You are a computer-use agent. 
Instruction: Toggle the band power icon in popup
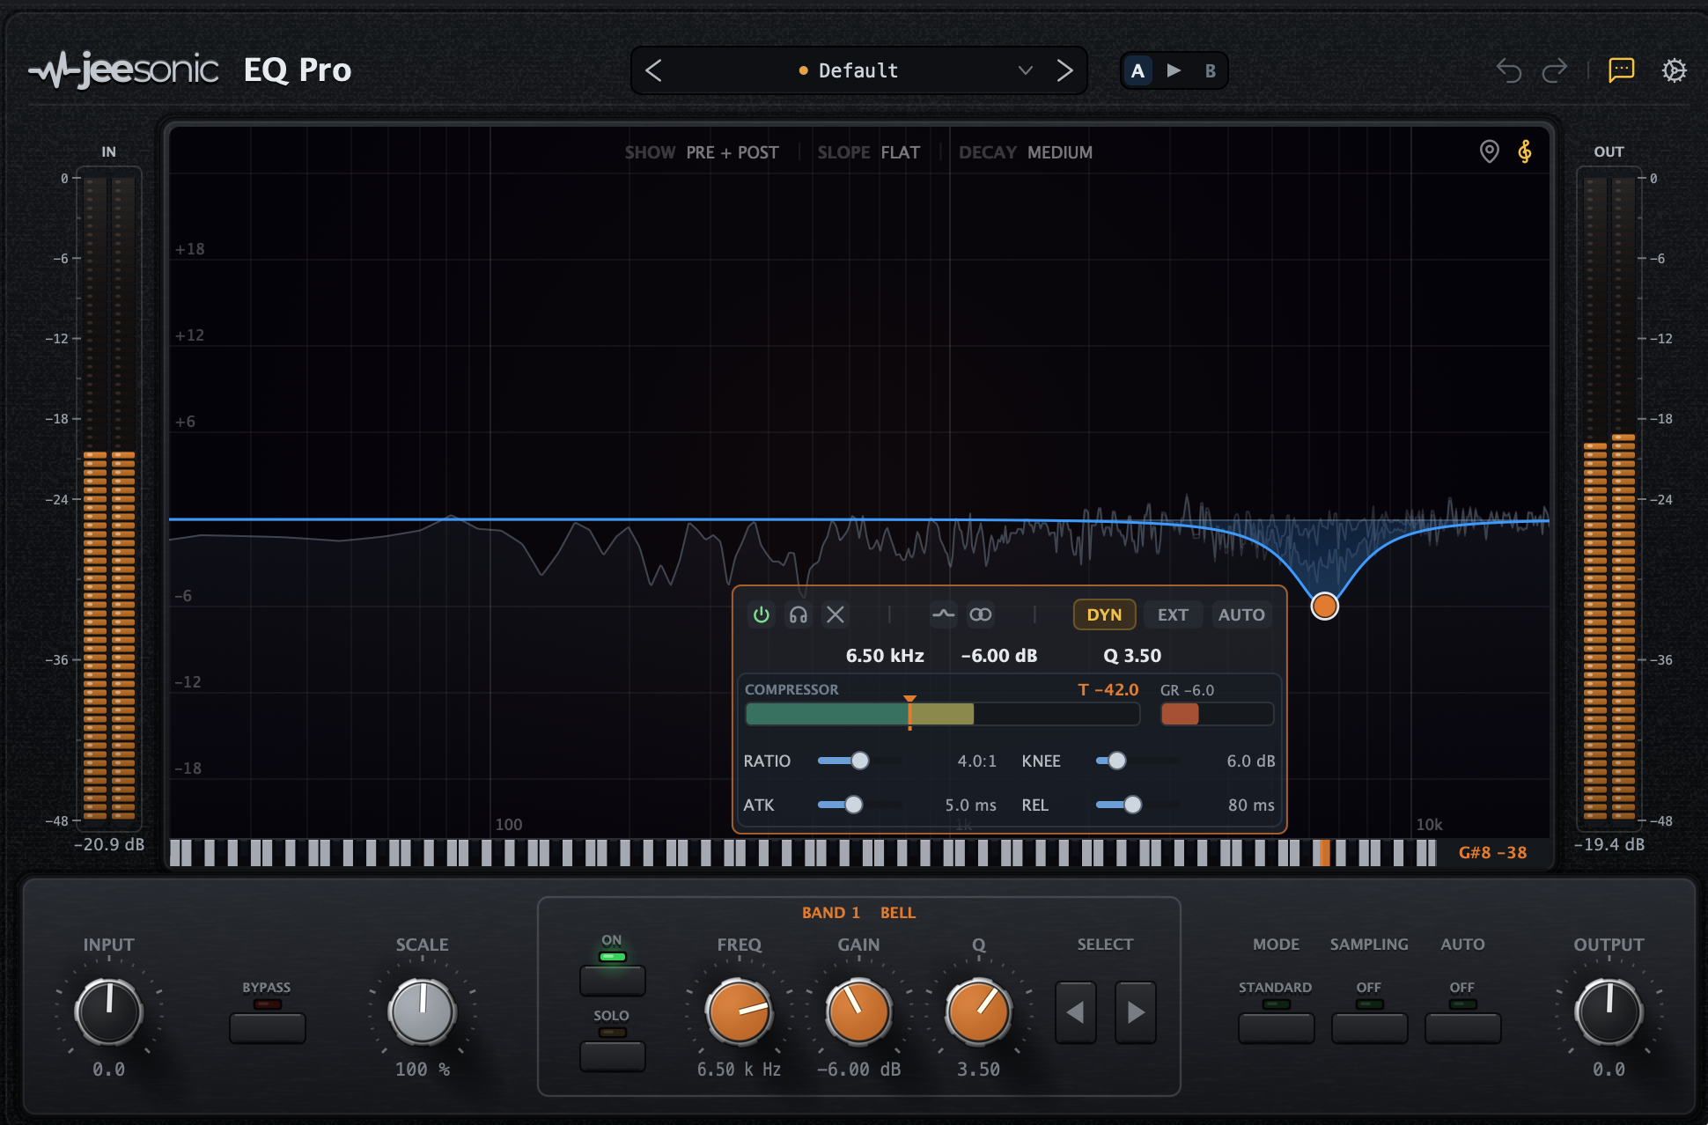(762, 614)
